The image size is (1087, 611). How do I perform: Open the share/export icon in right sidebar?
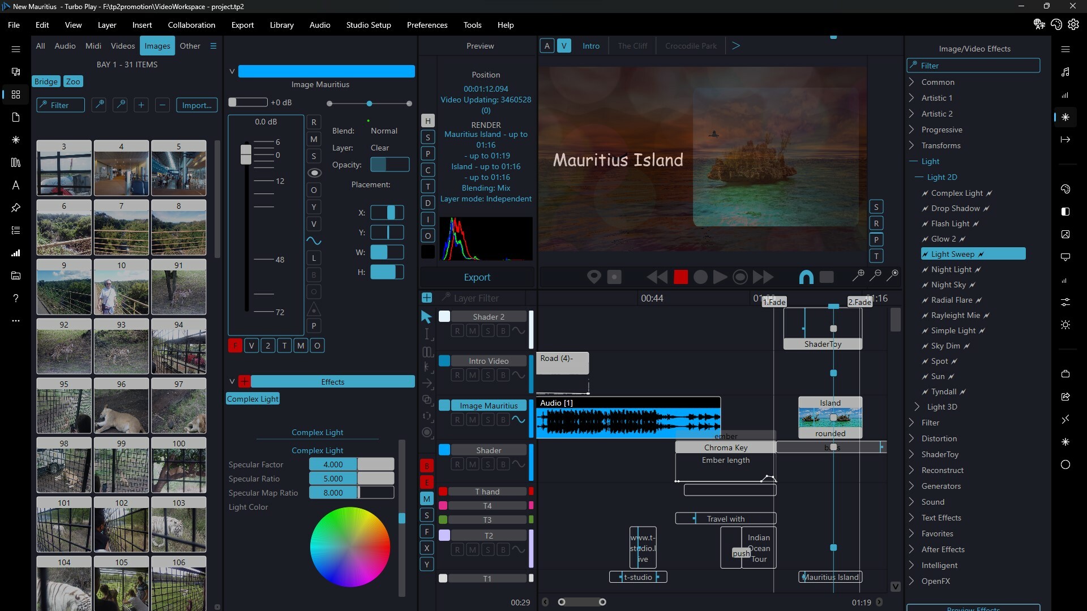click(1067, 397)
